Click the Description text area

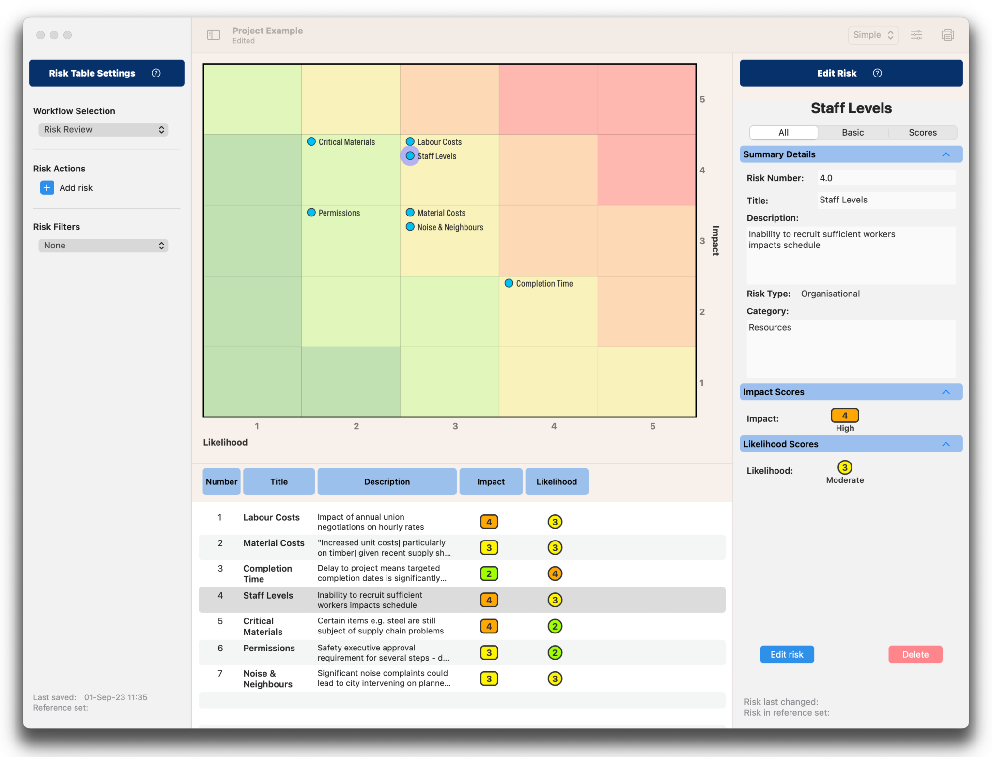(x=851, y=255)
